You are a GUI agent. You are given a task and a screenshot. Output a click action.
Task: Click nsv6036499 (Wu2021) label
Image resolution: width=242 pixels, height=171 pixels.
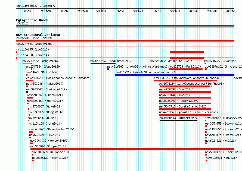[45, 135]
